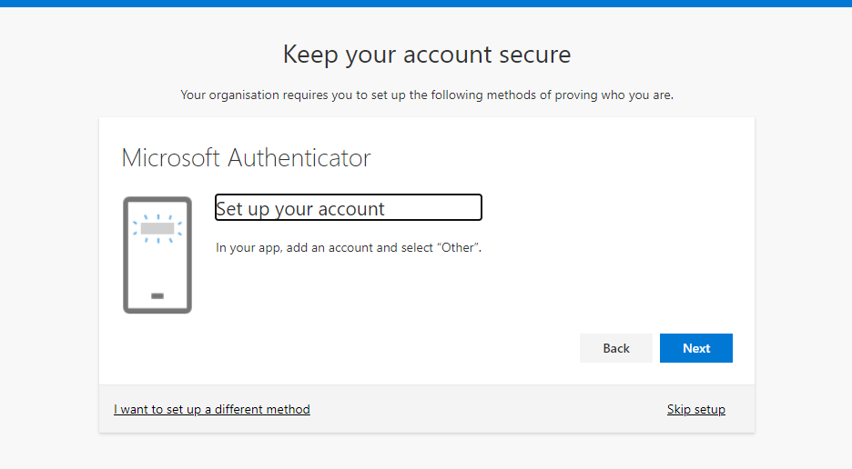Click the 'Microsoft Authenticator' title

246,158
